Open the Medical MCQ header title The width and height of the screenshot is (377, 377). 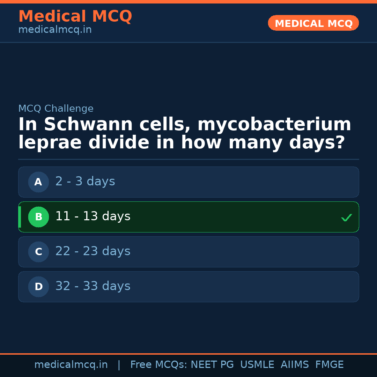click(75, 16)
